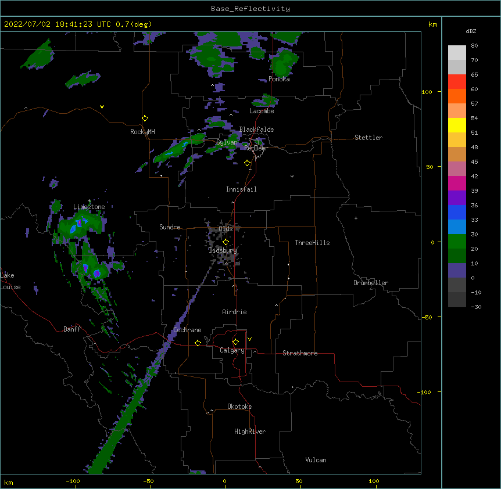Viewport: 501px width, 489px height.
Task: Click the Airdrie town label
Action: pyautogui.click(x=234, y=312)
